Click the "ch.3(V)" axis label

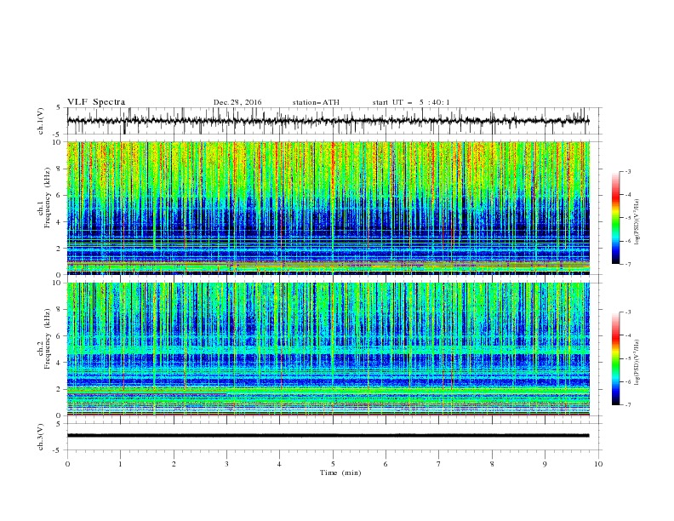click(41, 437)
